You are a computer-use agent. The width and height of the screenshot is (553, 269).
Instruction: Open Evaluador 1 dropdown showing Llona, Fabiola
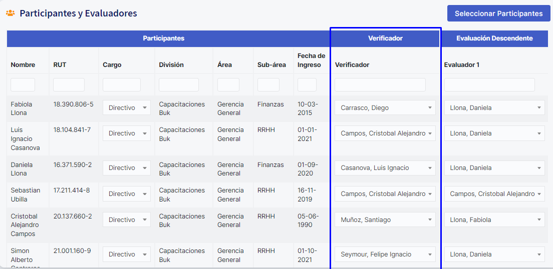pos(494,220)
